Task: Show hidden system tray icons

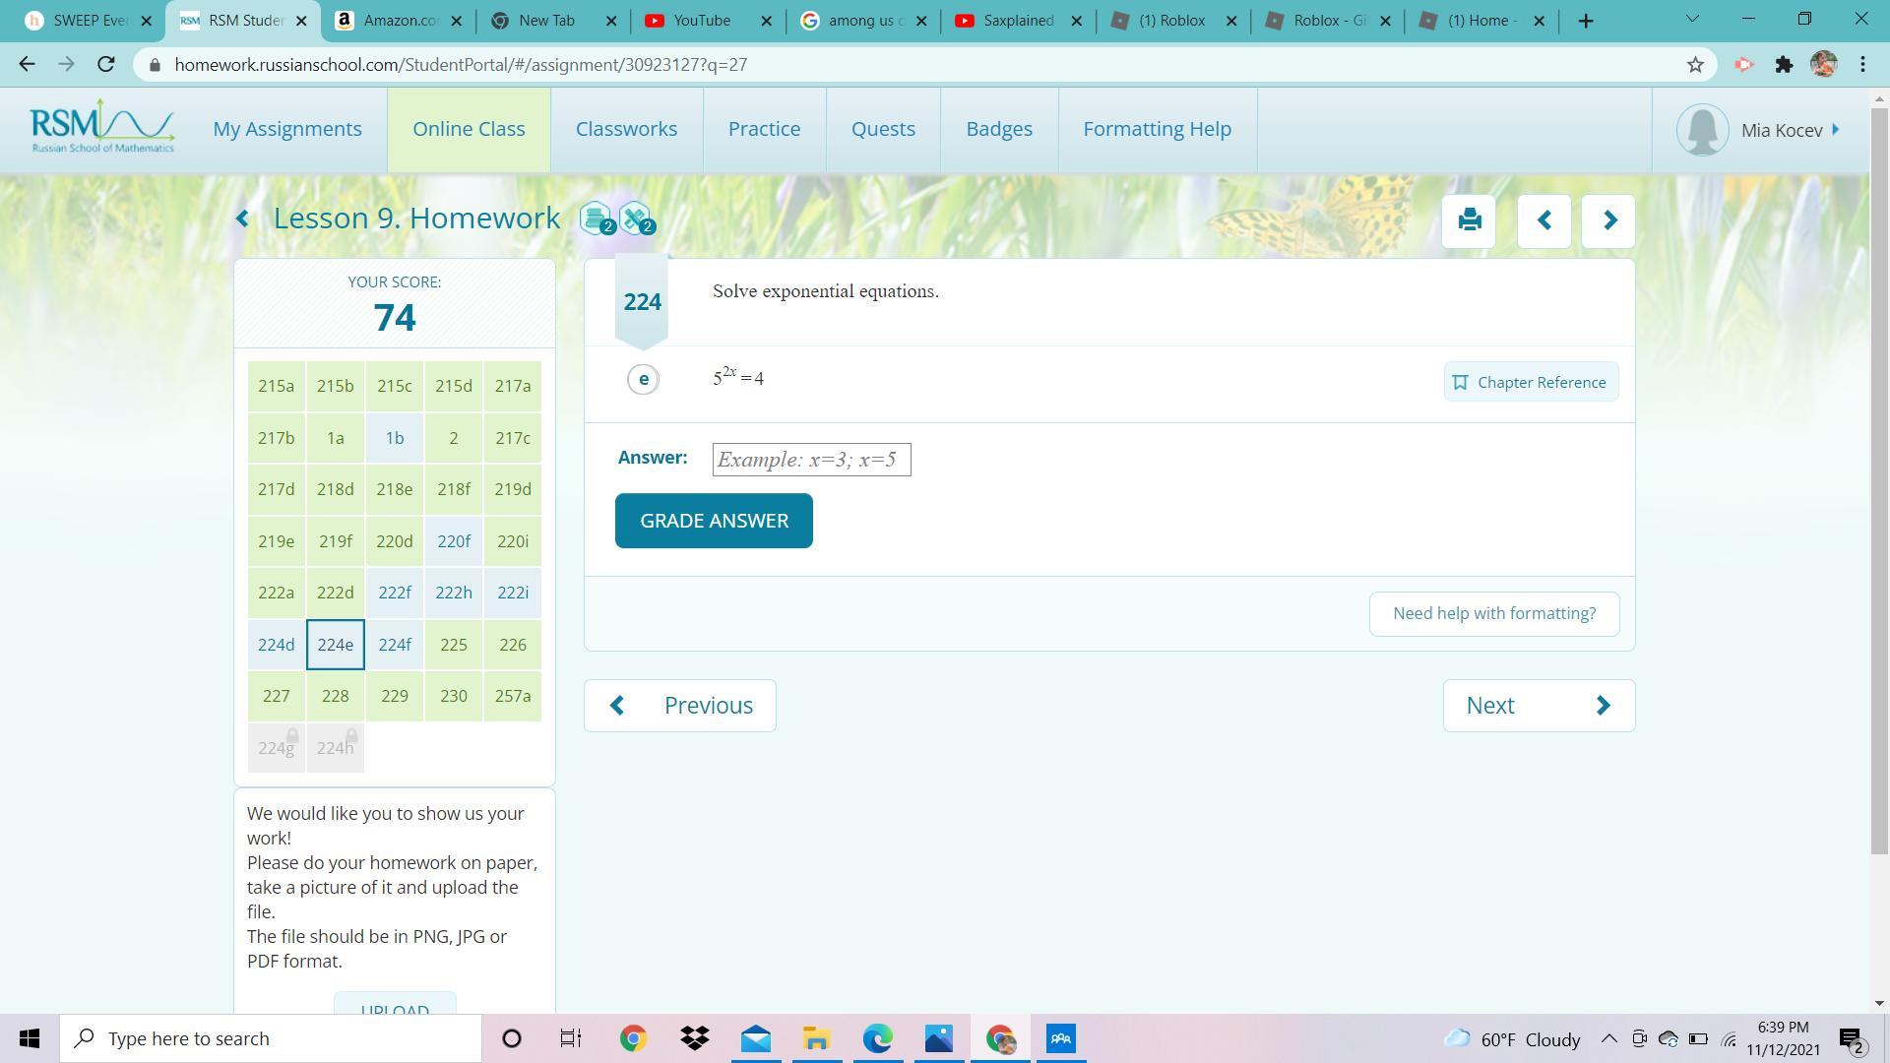Action: (1608, 1038)
